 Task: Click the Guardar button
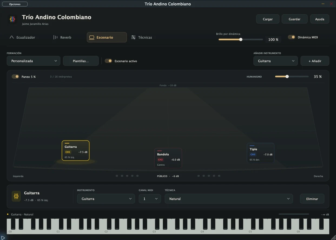tap(295, 19)
